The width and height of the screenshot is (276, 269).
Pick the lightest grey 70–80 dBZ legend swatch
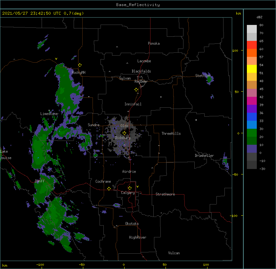pyautogui.click(x=252, y=29)
